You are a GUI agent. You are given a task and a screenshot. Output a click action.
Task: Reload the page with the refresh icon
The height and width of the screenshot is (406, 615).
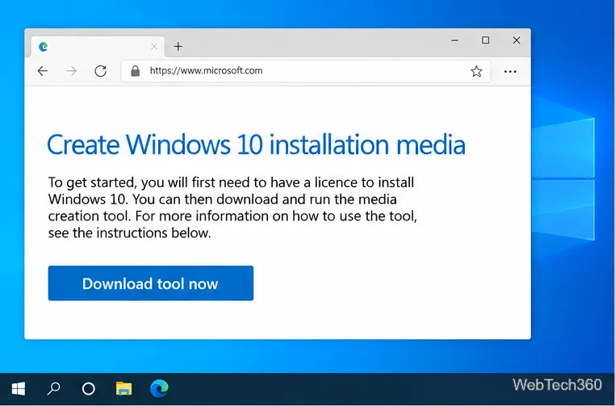pos(101,71)
